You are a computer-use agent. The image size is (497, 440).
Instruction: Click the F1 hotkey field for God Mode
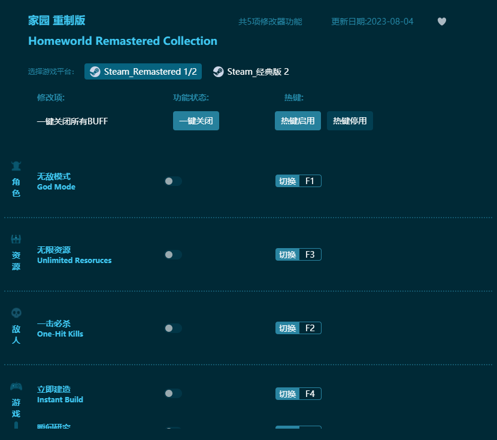tap(310, 181)
